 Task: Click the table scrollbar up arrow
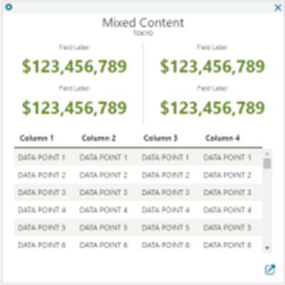coord(267,154)
